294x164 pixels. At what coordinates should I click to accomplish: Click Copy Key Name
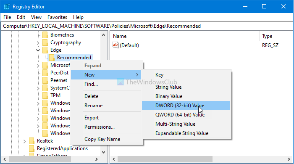click(106, 139)
